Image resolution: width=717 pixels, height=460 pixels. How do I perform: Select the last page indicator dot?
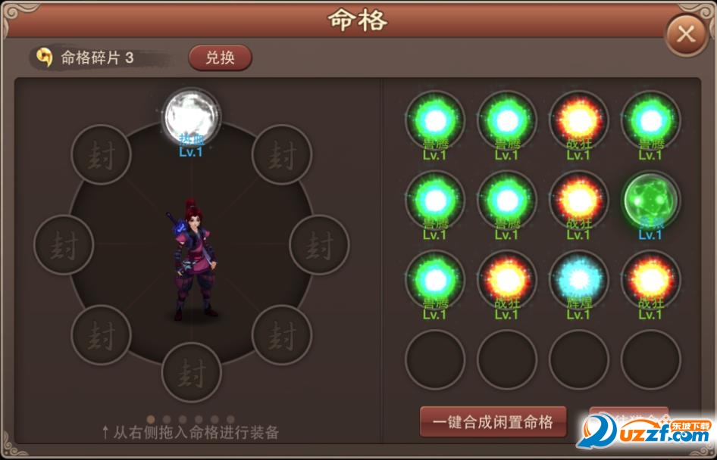(x=230, y=419)
